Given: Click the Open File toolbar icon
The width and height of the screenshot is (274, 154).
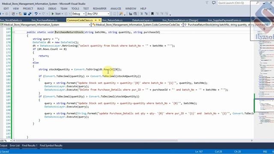Looking at the screenshot, I should 21,14.
